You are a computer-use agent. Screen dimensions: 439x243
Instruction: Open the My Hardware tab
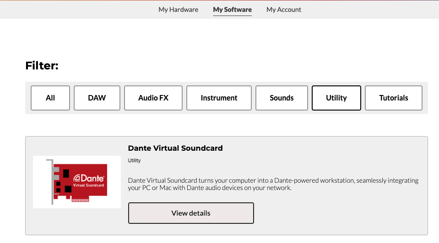(178, 10)
